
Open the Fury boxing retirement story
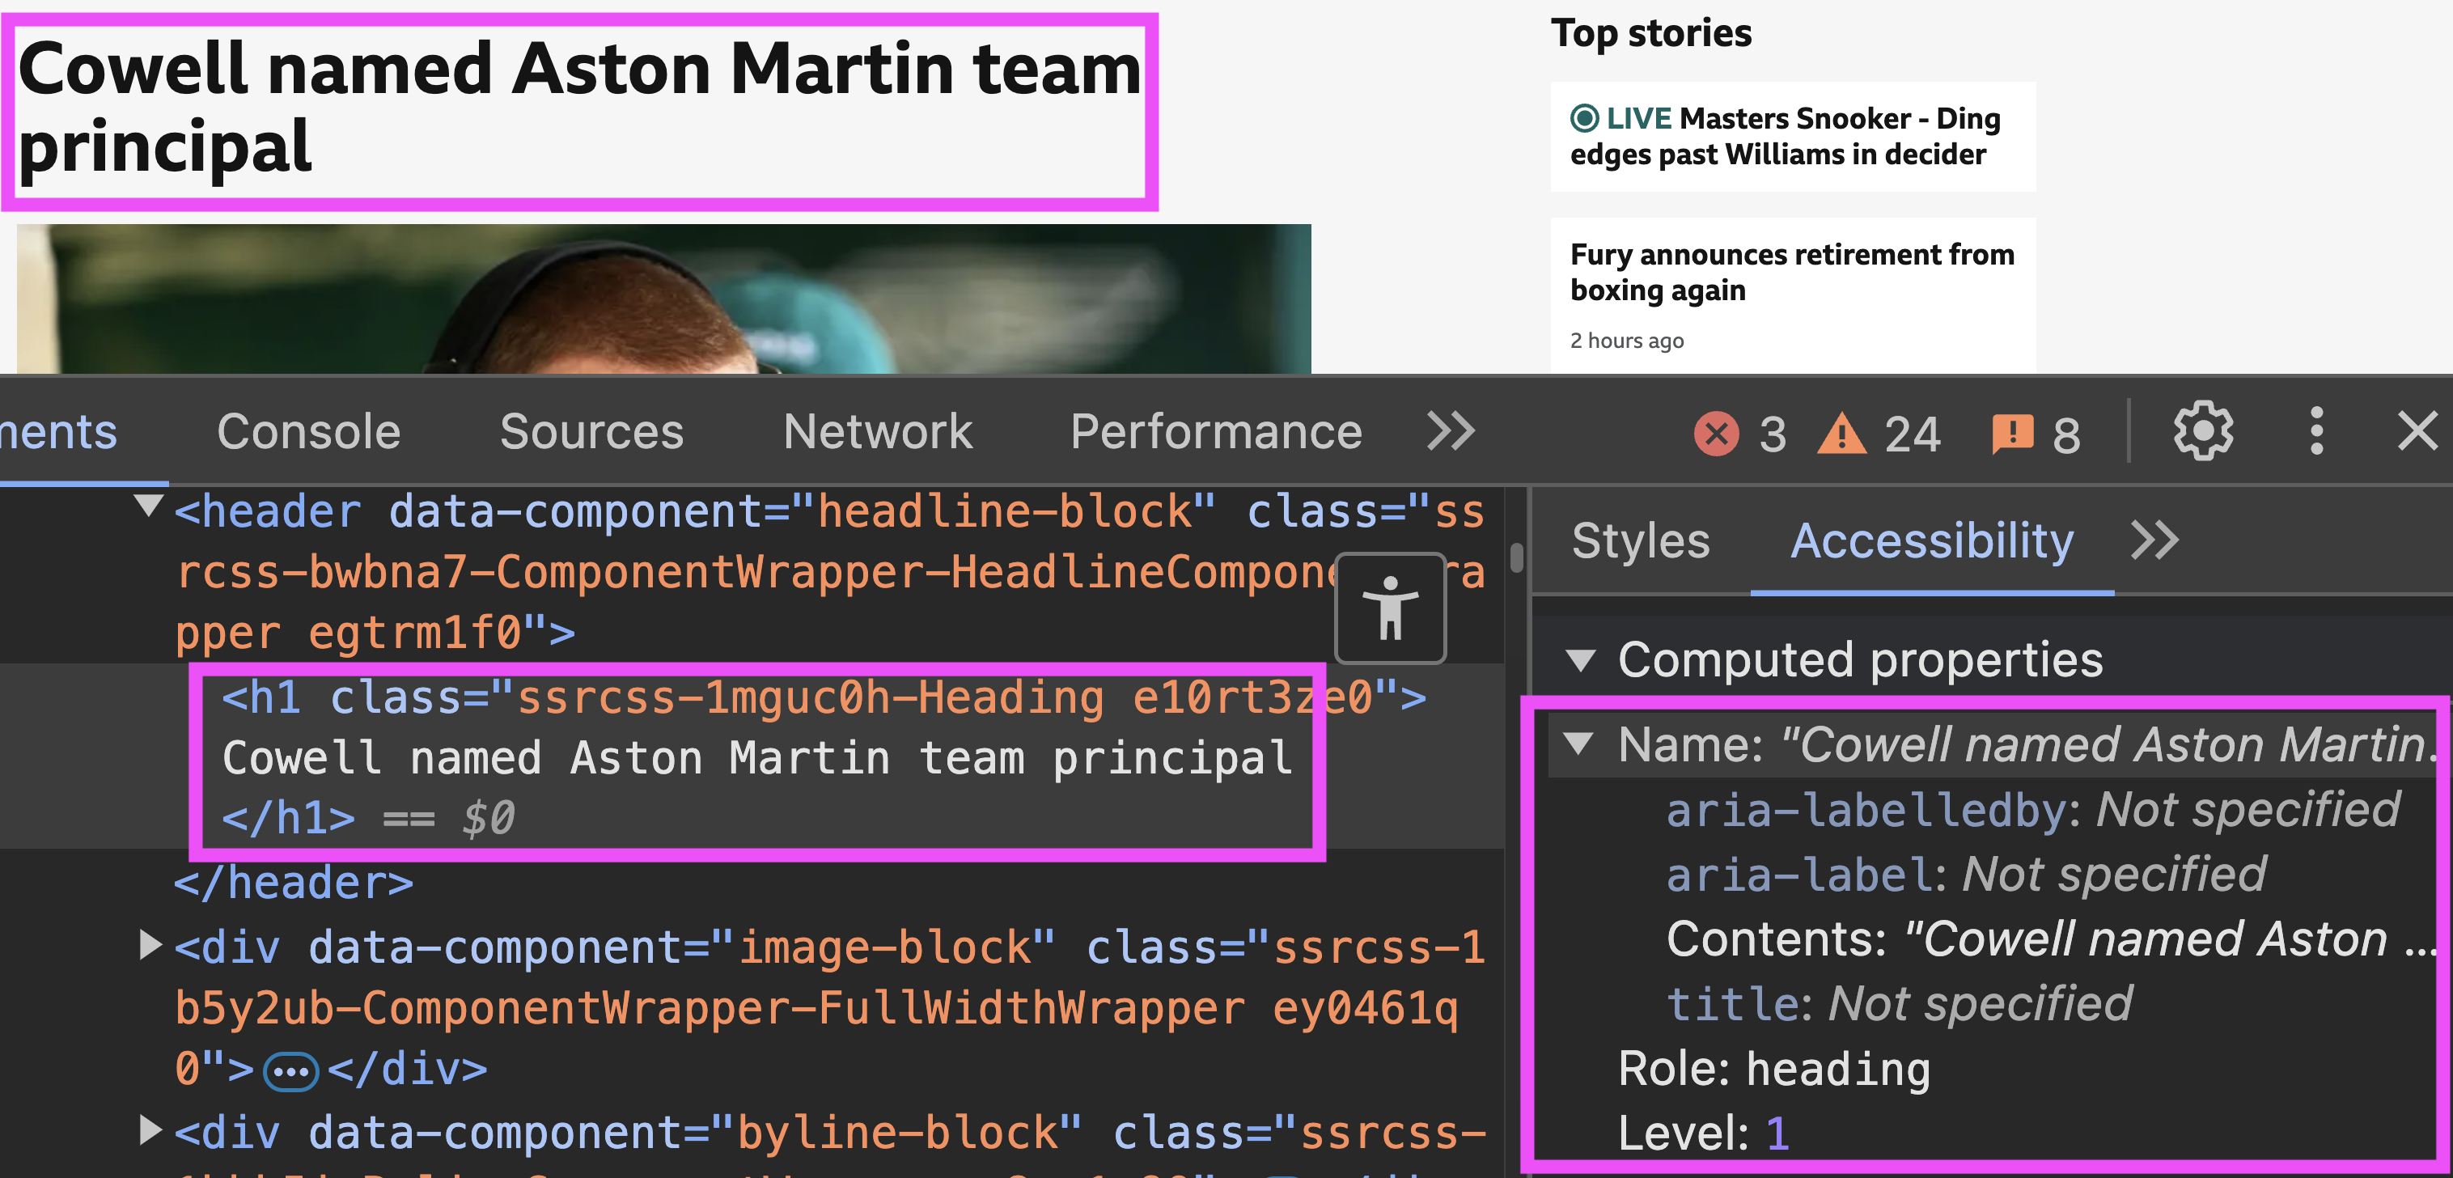pos(1790,271)
